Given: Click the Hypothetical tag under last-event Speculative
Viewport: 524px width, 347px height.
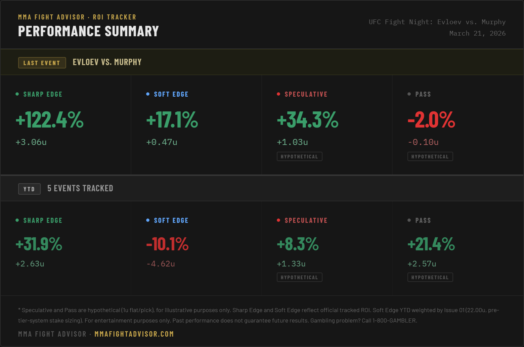Looking at the screenshot, I should 300,156.
